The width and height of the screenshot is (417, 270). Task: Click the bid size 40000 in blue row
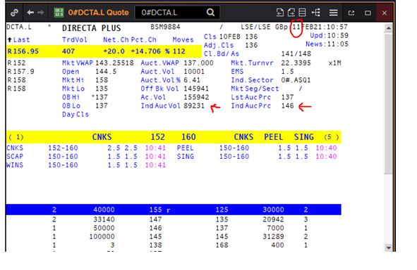(104, 210)
